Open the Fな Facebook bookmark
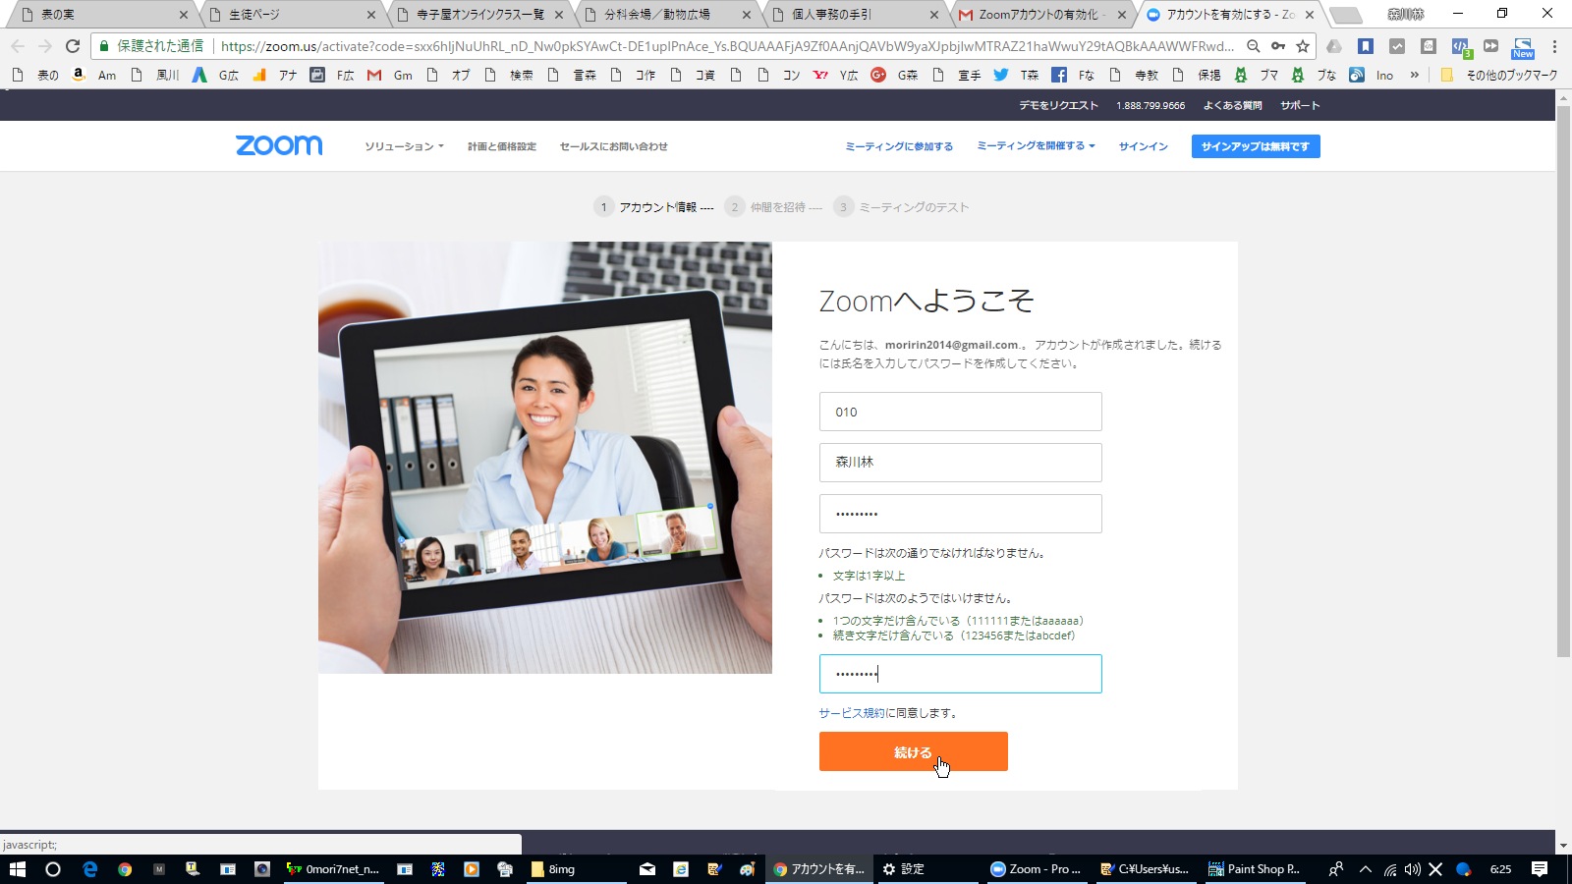 [1072, 75]
